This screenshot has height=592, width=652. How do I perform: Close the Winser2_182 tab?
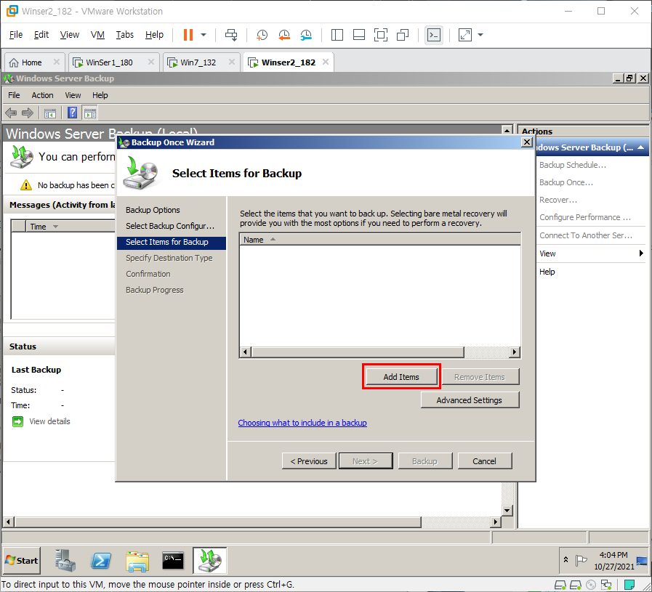[326, 62]
